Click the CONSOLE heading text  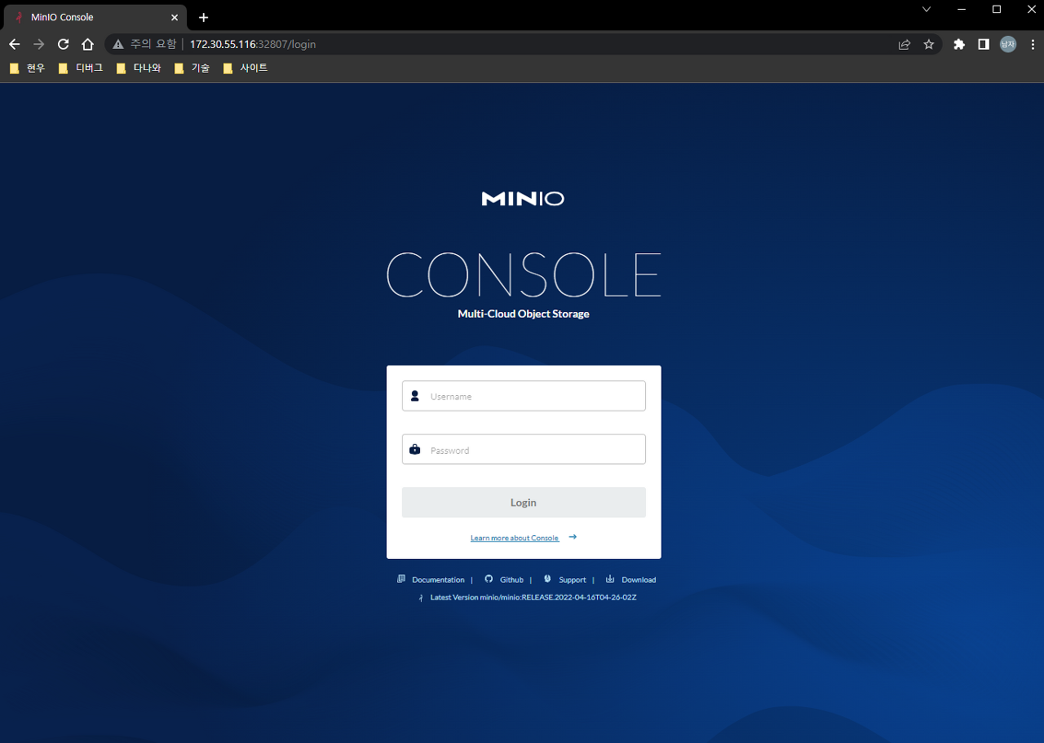524,275
